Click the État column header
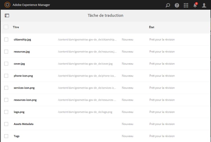Image resolution: width=211 pixels, height=142 pixels. pyautogui.click(x=152, y=27)
